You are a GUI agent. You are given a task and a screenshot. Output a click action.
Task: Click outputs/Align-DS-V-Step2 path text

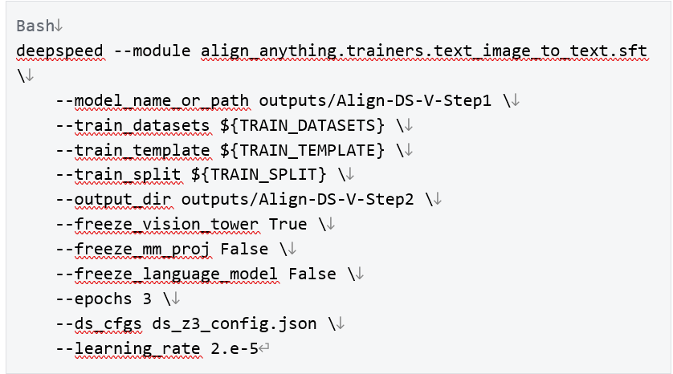pyautogui.click(x=297, y=200)
